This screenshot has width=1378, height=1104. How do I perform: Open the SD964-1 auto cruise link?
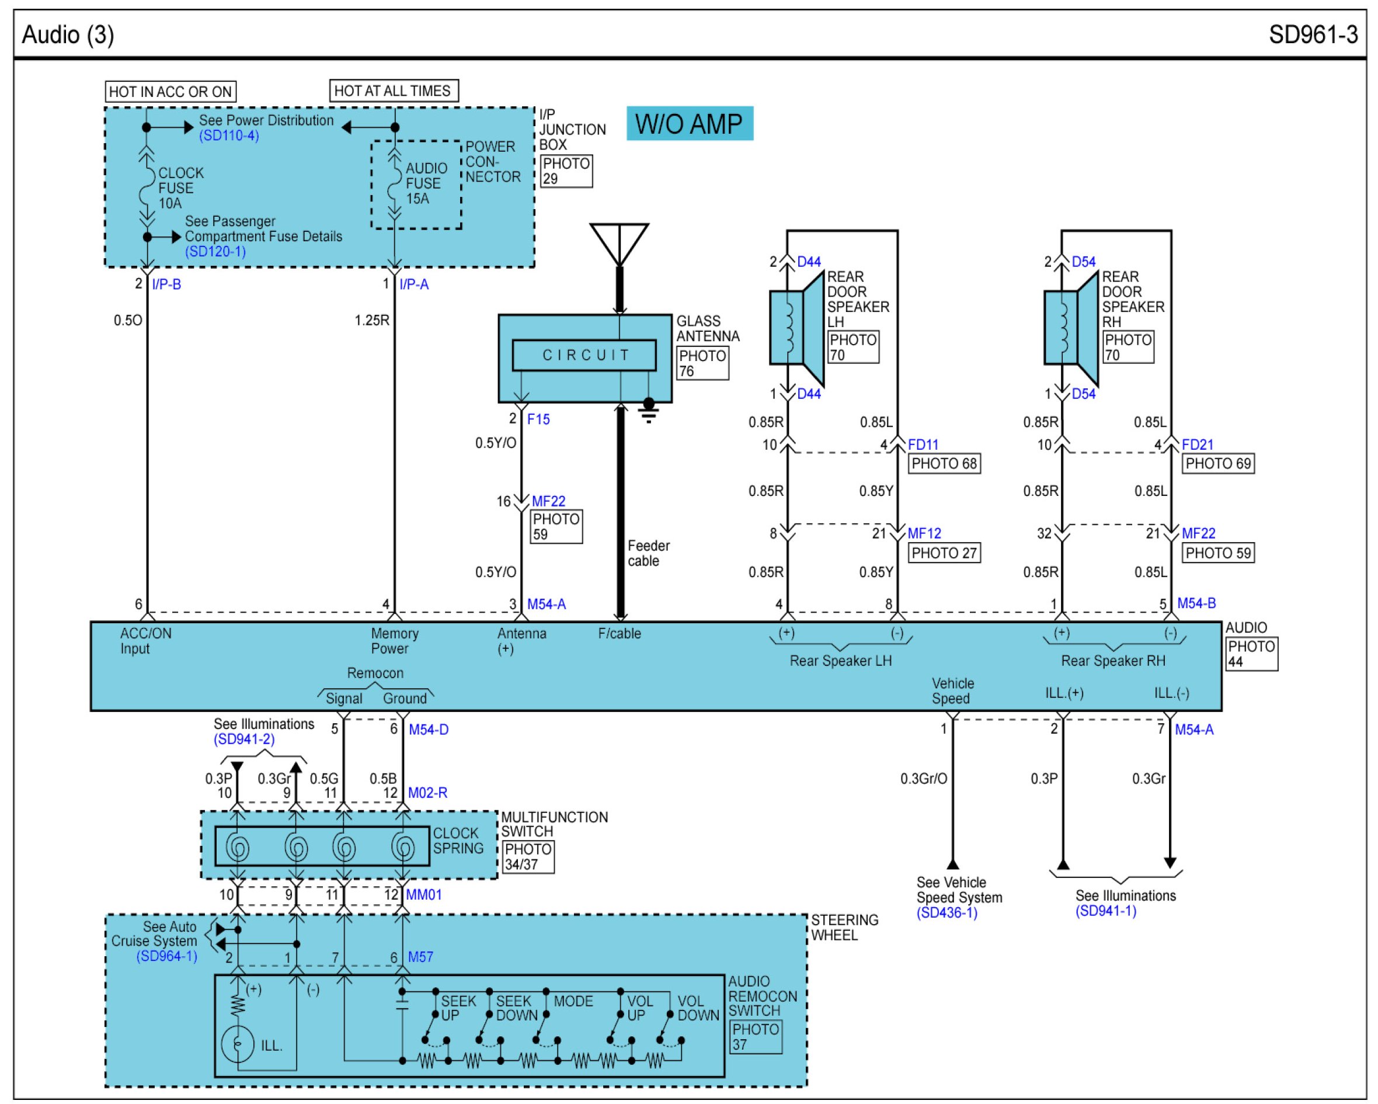click(x=167, y=956)
